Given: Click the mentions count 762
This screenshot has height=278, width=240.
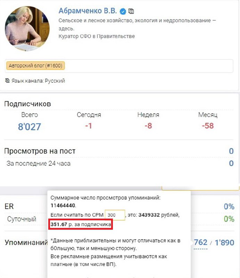Looking at the screenshot, I should pos(200,242).
